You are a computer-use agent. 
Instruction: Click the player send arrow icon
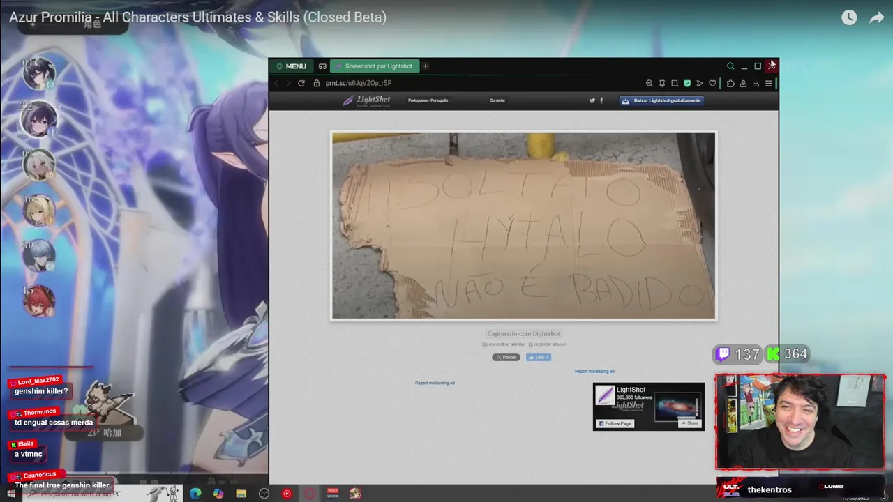700,84
